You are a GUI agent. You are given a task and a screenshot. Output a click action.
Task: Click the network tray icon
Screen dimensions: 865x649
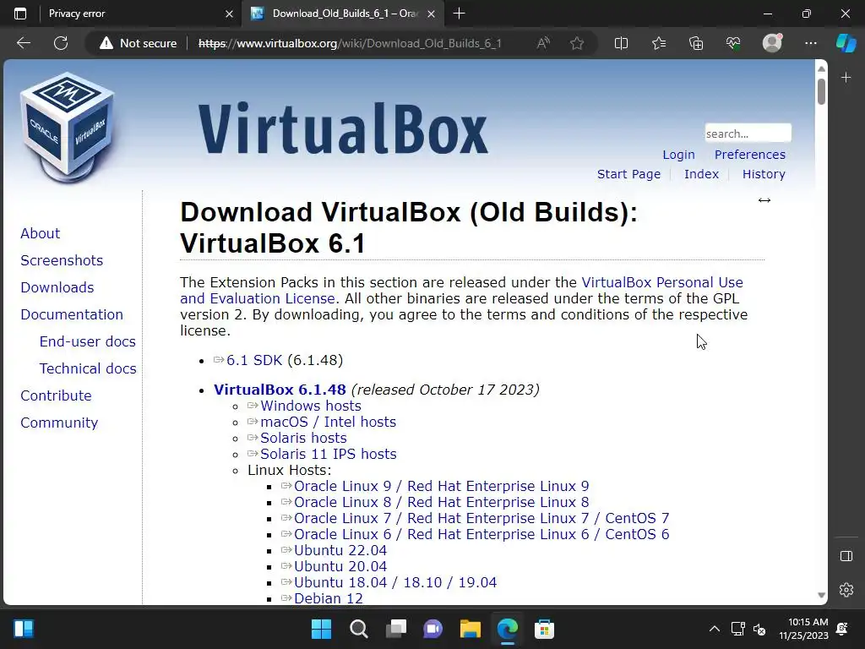[737, 629]
